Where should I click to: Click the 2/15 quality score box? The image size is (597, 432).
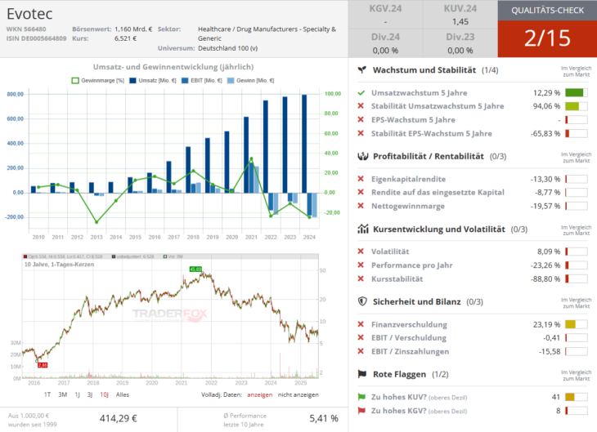click(547, 38)
